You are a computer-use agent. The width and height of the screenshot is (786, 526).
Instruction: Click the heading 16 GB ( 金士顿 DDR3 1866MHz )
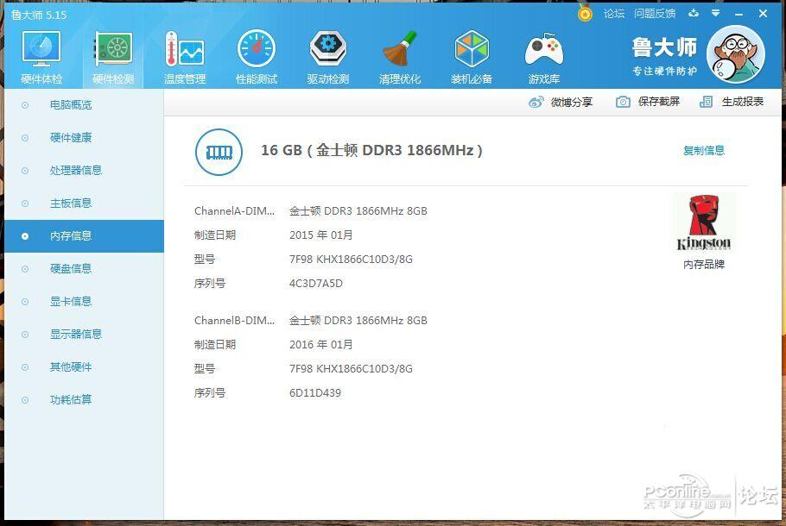[371, 150]
